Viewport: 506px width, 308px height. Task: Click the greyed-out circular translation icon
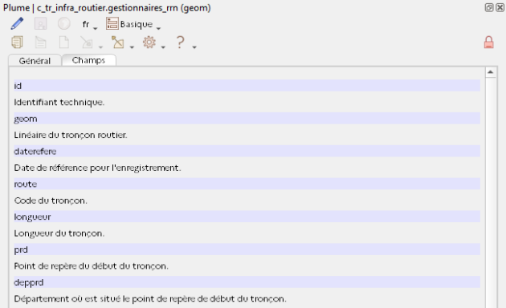(x=64, y=23)
